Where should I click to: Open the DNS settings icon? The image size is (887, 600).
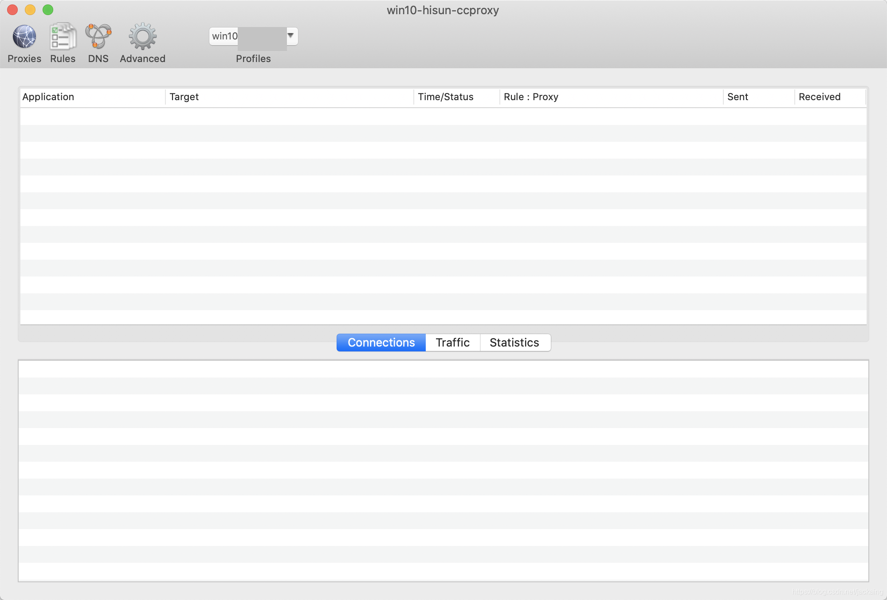click(98, 37)
